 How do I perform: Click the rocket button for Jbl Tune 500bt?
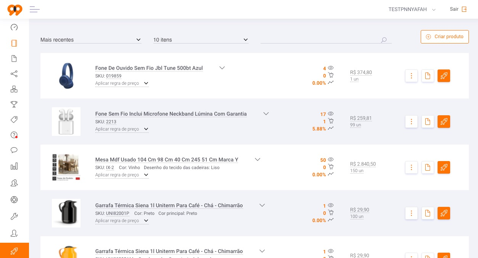click(444, 76)
